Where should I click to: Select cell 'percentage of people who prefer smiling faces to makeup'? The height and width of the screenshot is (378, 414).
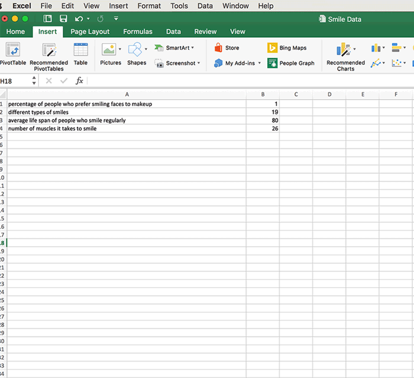[127, 104]
